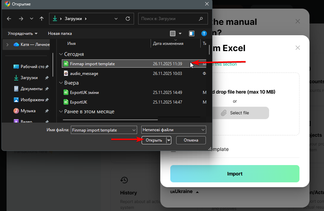The width and height of the screenshot is (324, 211).
Task: Expand the Катя — Личное OneDrive node
Action: (x=8, y=45)
